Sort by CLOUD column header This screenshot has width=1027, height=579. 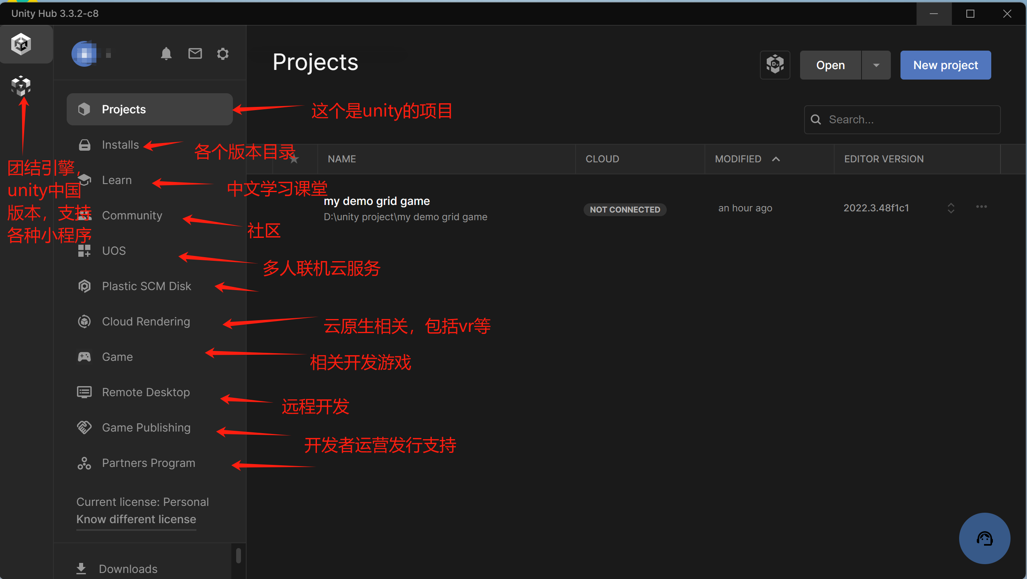coord(602,159)
